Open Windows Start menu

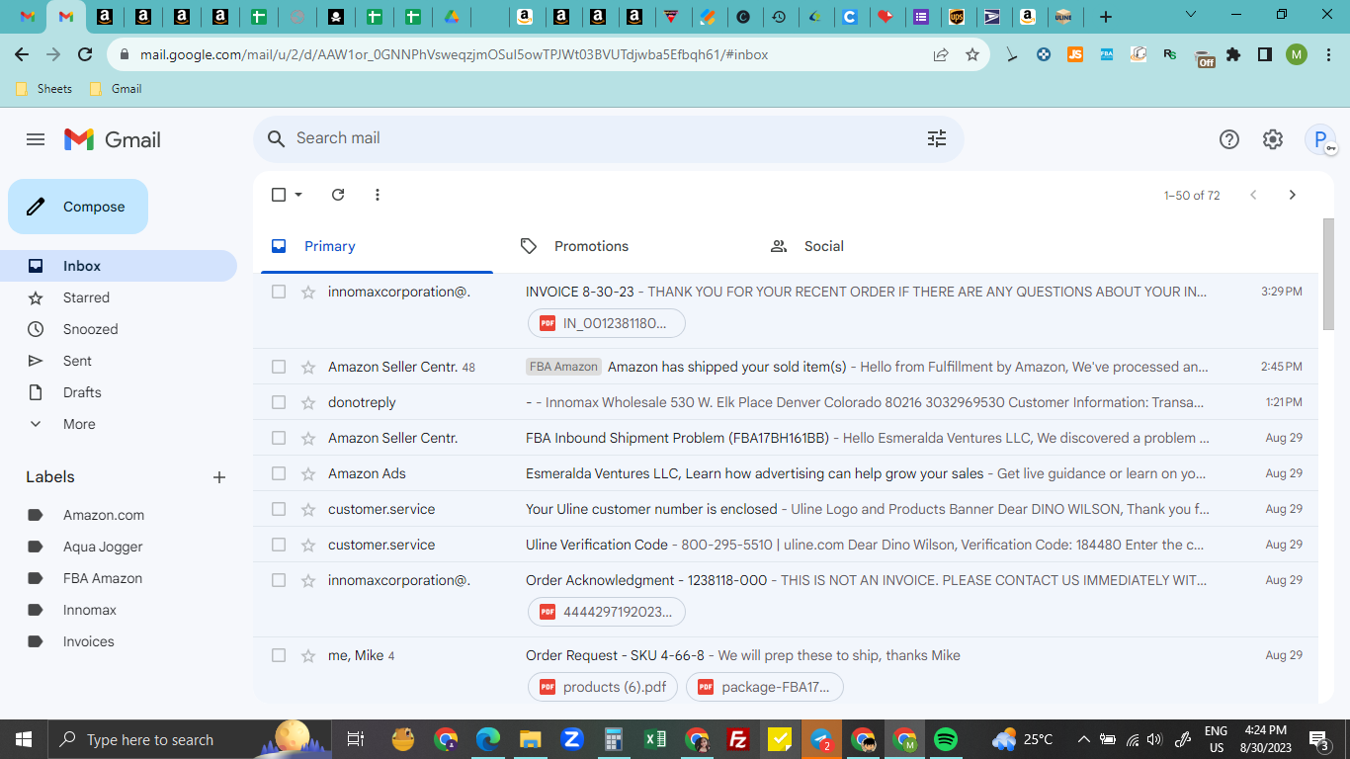coord(23,739)
